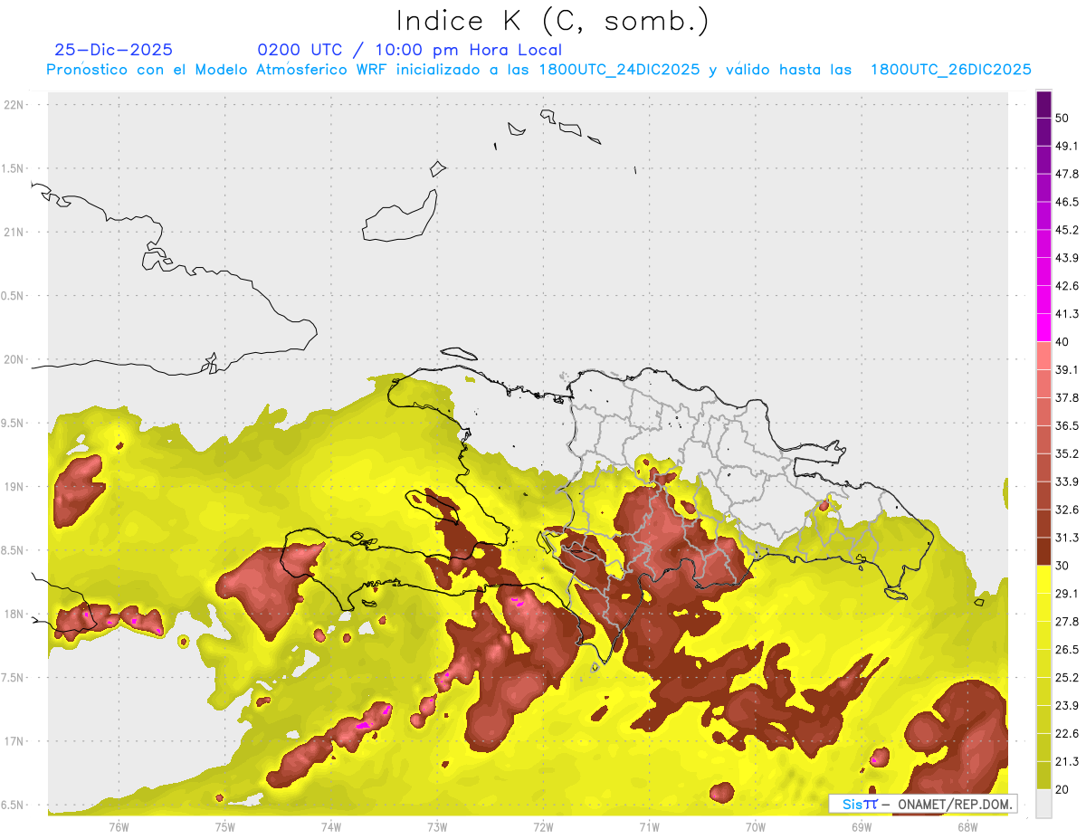Viewport: 1086px width, 839px height.
Task: Click the title 'Indice K (C, somb.)'
Action: tap(552, 21)
